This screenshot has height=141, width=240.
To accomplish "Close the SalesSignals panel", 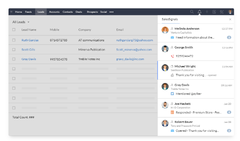I will point(230,19).
